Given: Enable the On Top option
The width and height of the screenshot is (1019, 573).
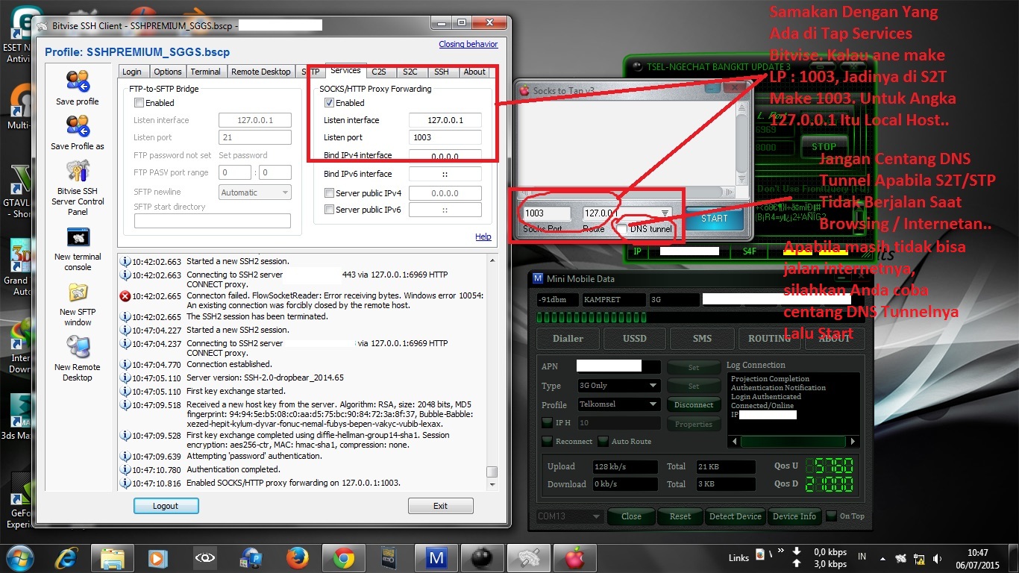Looking at the screenshot, I should 831,516.
